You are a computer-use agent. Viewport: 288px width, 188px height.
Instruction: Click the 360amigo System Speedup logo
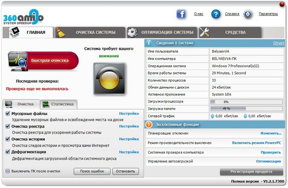point(23,17)
